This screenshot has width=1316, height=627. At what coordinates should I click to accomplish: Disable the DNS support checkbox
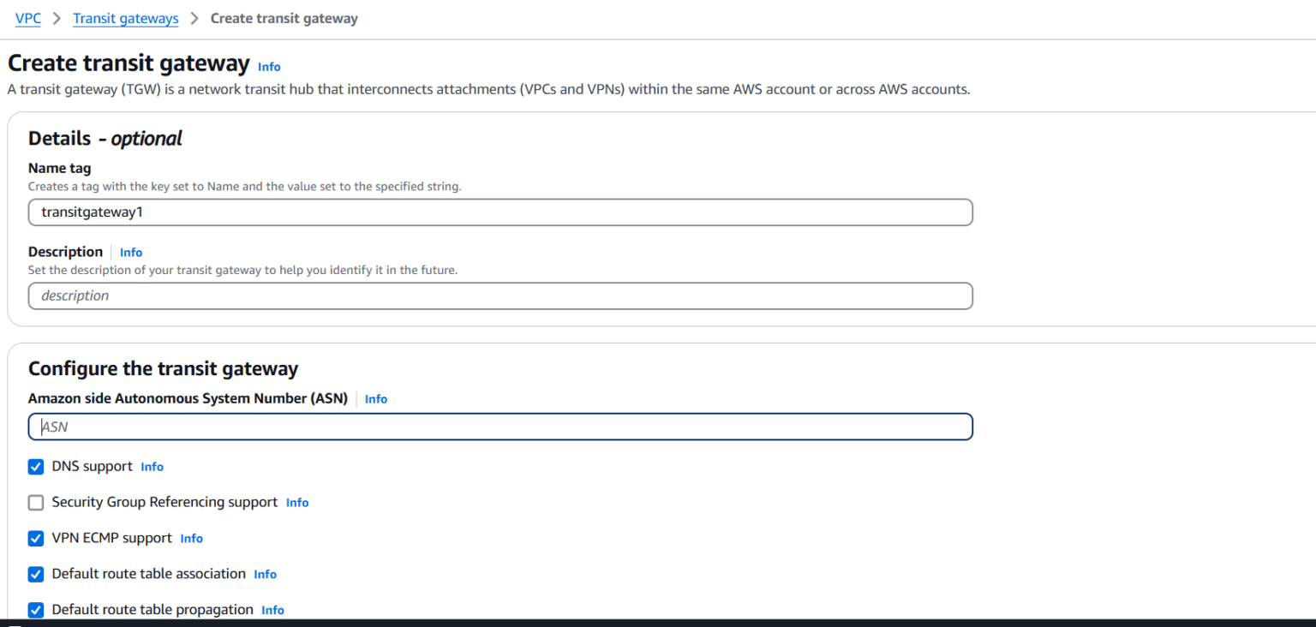point(35,467)
